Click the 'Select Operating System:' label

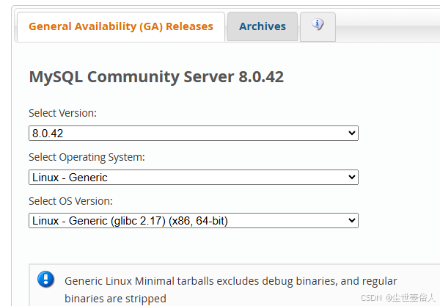click(x=87, y=157)
